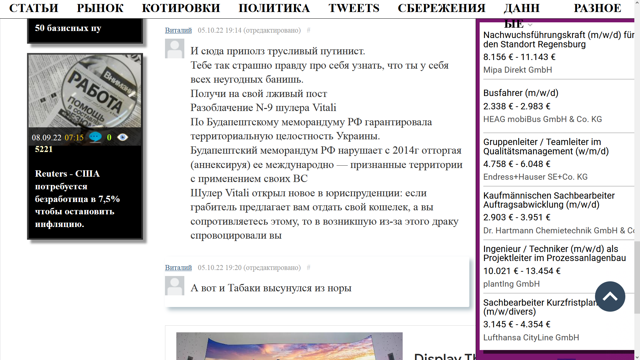Screen dimensions: 640x360
Task: Open the КОТИРОВКИ menu item
Action: point(181,8)
